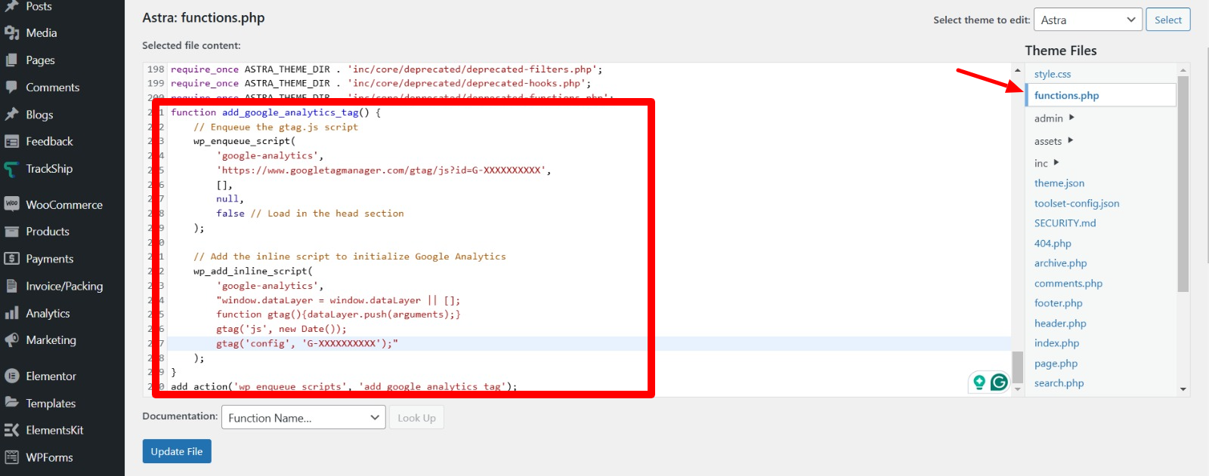The width and height of the screenshot is (1209, 476).
Task: Click the wp_enqueue_script( code line
Action: click(x=244, y=141)
